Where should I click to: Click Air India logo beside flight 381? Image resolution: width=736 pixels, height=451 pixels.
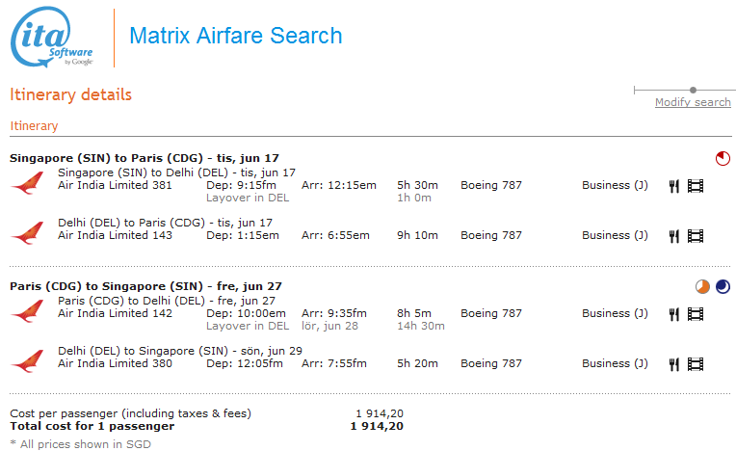(x=27, y=182)
